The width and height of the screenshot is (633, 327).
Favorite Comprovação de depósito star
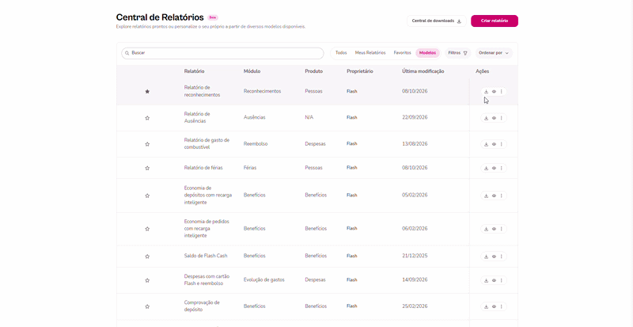pyautogui.click(x=147, y=306)
